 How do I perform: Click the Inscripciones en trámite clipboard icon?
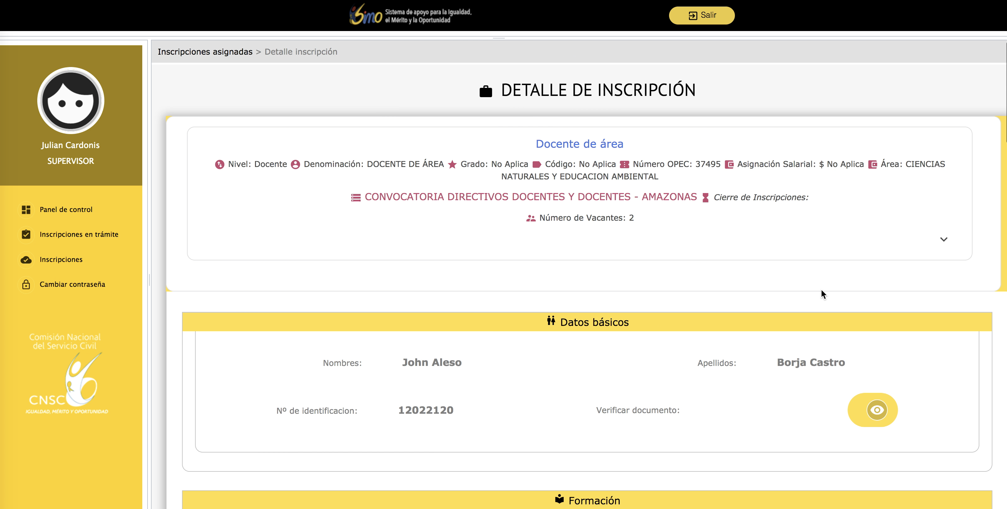(26, 234)
